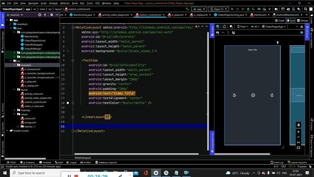
Task: Open the Refactor menu
Action: coord(65,3)
